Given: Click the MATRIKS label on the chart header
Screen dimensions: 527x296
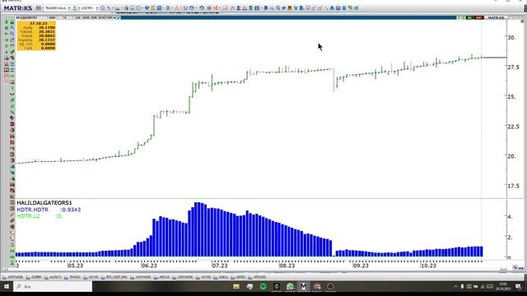Looking at the screenshot, I should [x=497, y=17].
